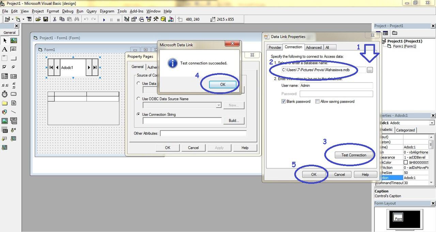Click the BackColor white color swatch
436x232 pixels.
pos(406,163)
